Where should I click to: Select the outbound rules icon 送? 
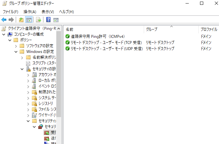coord(47,138)
